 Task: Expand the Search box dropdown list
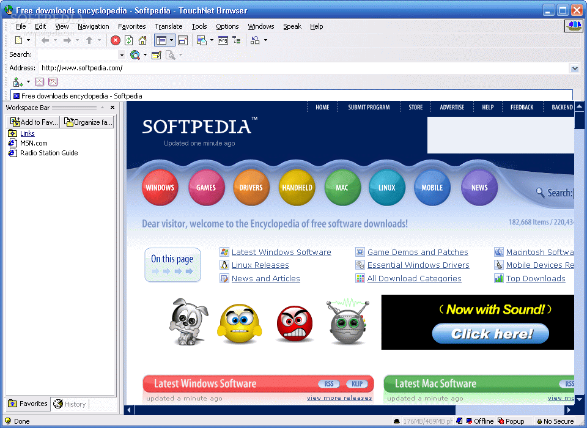[121, 56]
